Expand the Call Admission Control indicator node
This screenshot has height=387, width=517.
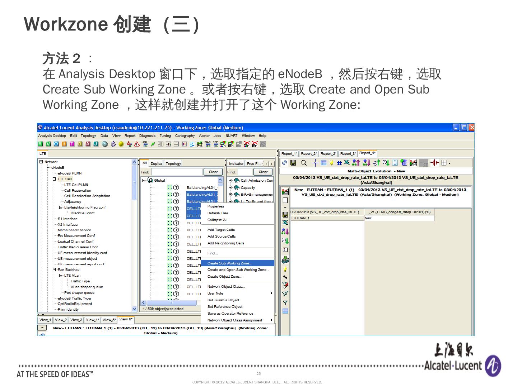tap(230, 181)
